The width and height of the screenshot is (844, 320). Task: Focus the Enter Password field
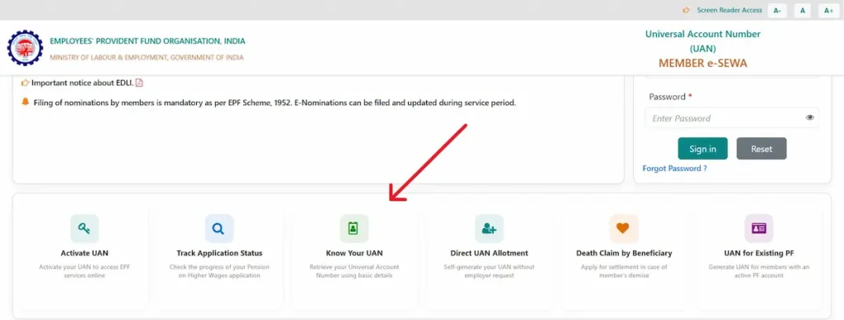click(732, 118)
